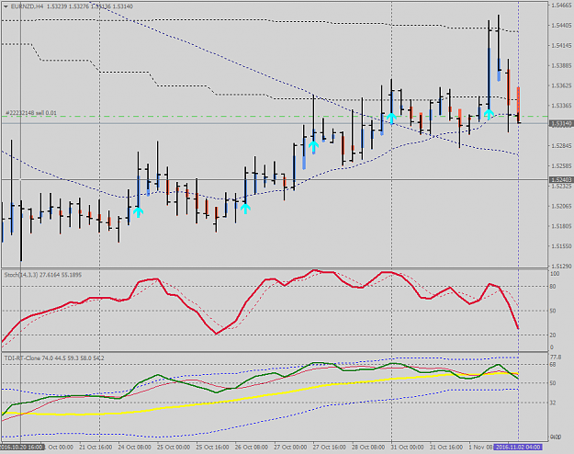Click the 1.52845 price scale value
This screenshot has width=574, height=454.
561,146
